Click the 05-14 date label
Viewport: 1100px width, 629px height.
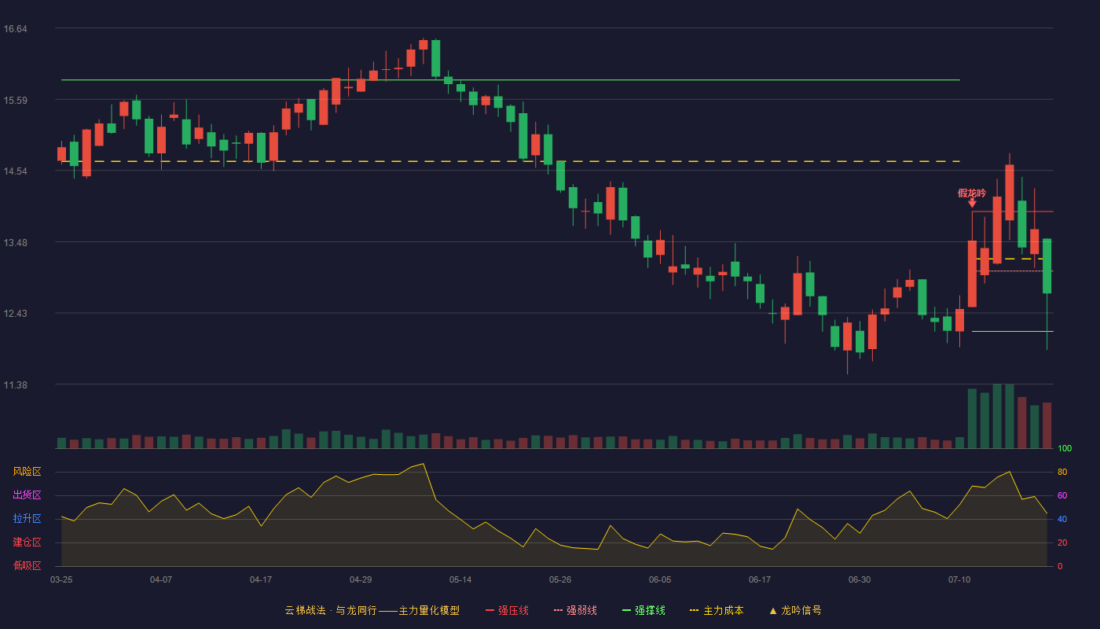[x=460, y=579]
